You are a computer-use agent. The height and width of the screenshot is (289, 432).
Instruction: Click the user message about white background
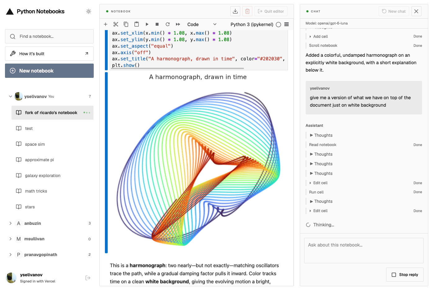[364, 98]
